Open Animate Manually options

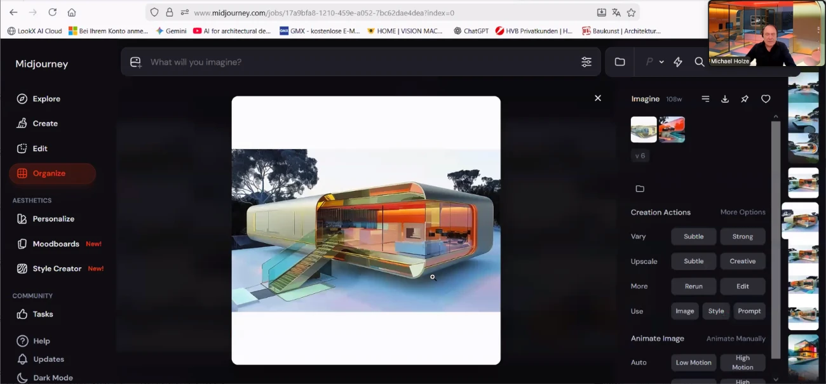[x=736, y=338]
